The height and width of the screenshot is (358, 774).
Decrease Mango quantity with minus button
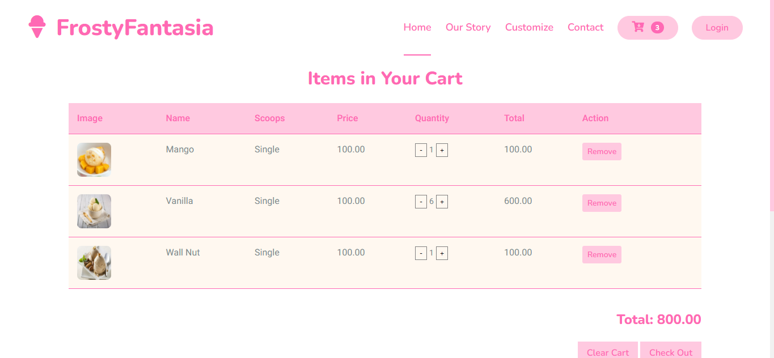click(421, 150)
